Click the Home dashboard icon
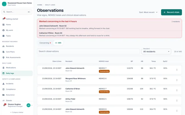Screen dimensions: 185x115 tap(3, 25)
